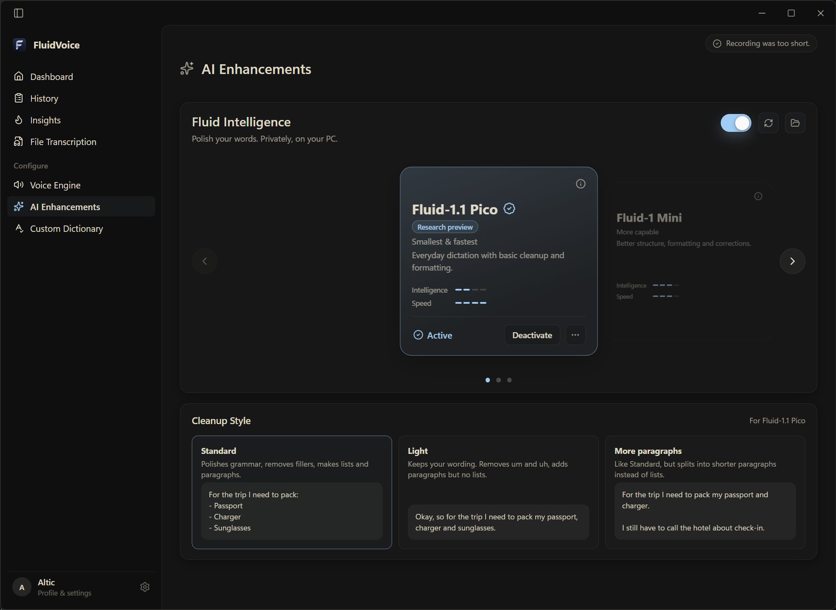Turn off the Fluid Intelligence toggle

click(x=736, y=123)
